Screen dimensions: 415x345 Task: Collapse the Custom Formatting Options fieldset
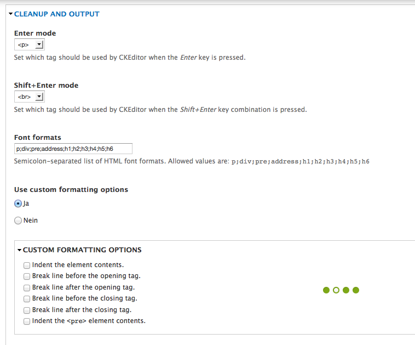coord(82,250)
